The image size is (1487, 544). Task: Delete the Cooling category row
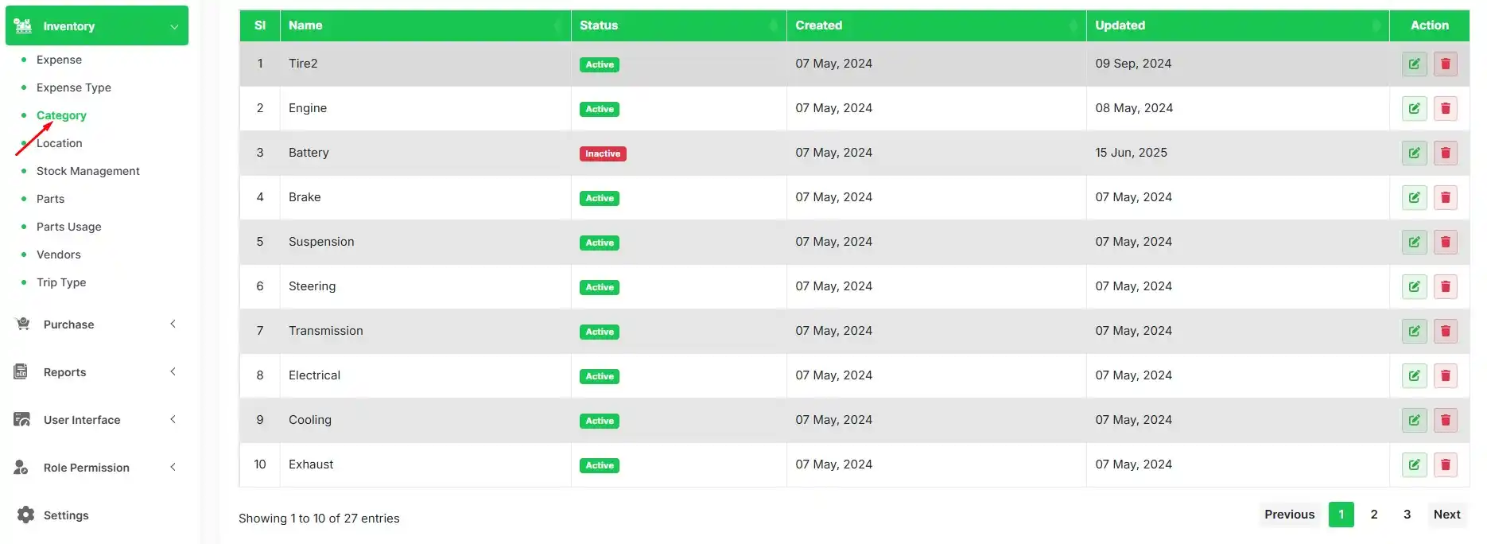(x=1445, y=420)
